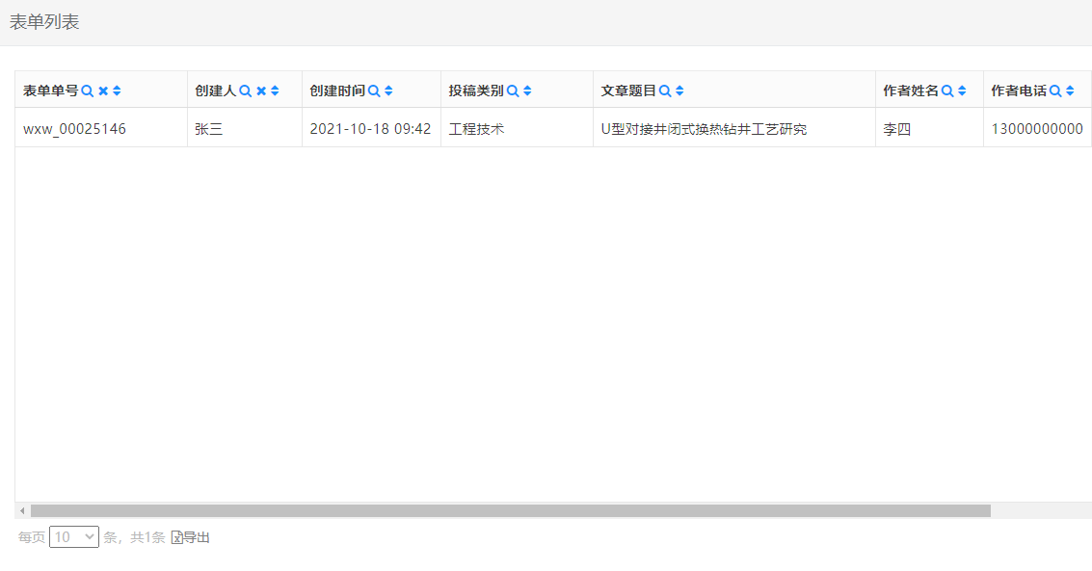Click the 表单单号 header label
The height and width of the screenshot is (571, 1092).
[51, 91]
